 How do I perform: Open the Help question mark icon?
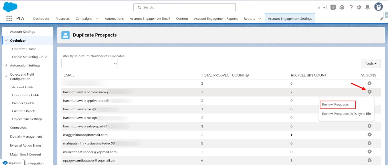(351, 7)
